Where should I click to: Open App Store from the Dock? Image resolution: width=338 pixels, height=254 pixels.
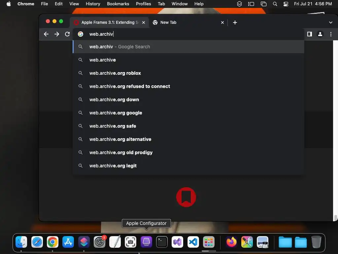pos(68,242)
